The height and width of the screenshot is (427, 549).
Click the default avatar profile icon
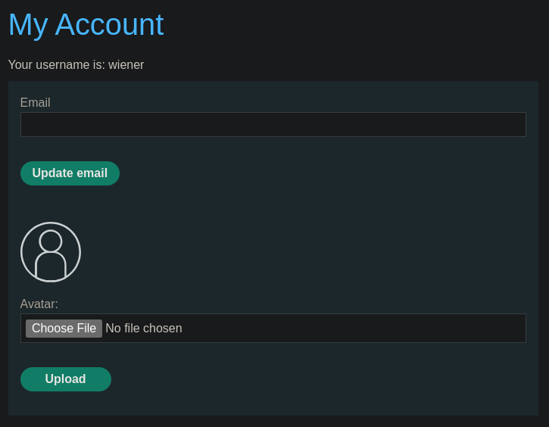pyautogui.click(x=51, y=252)
